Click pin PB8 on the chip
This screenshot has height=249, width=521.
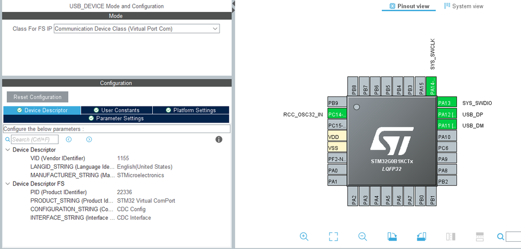(x=354, y=87)
